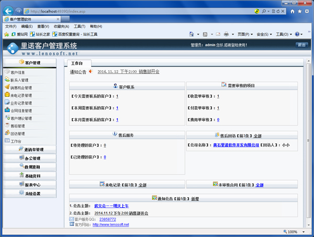Click the command bar home page icon

(x=192, y=34)
